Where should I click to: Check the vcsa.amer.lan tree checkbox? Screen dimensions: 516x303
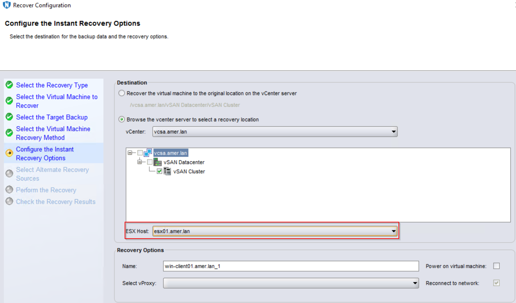(x=140, y=153)
